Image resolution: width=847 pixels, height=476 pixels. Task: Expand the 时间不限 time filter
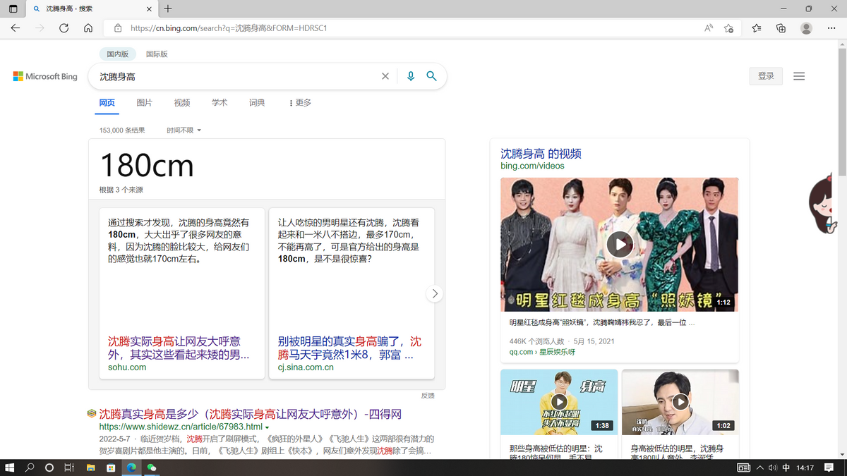click(184, 130)
